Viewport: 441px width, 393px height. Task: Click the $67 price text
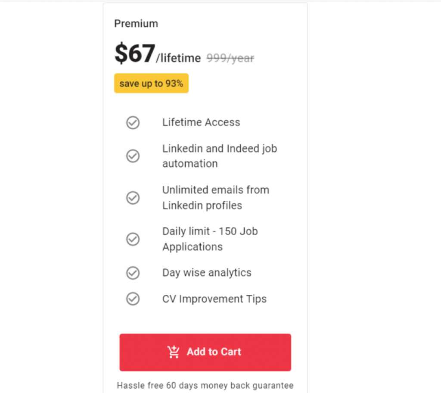point(135,53)
